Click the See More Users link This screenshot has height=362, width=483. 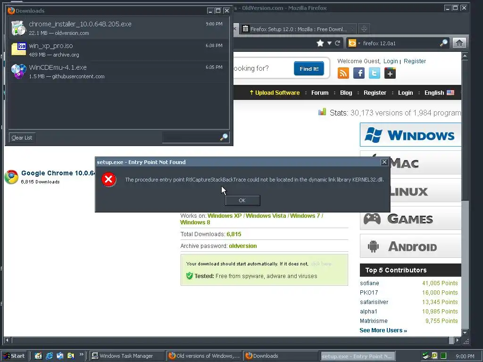tap(383, 330)
